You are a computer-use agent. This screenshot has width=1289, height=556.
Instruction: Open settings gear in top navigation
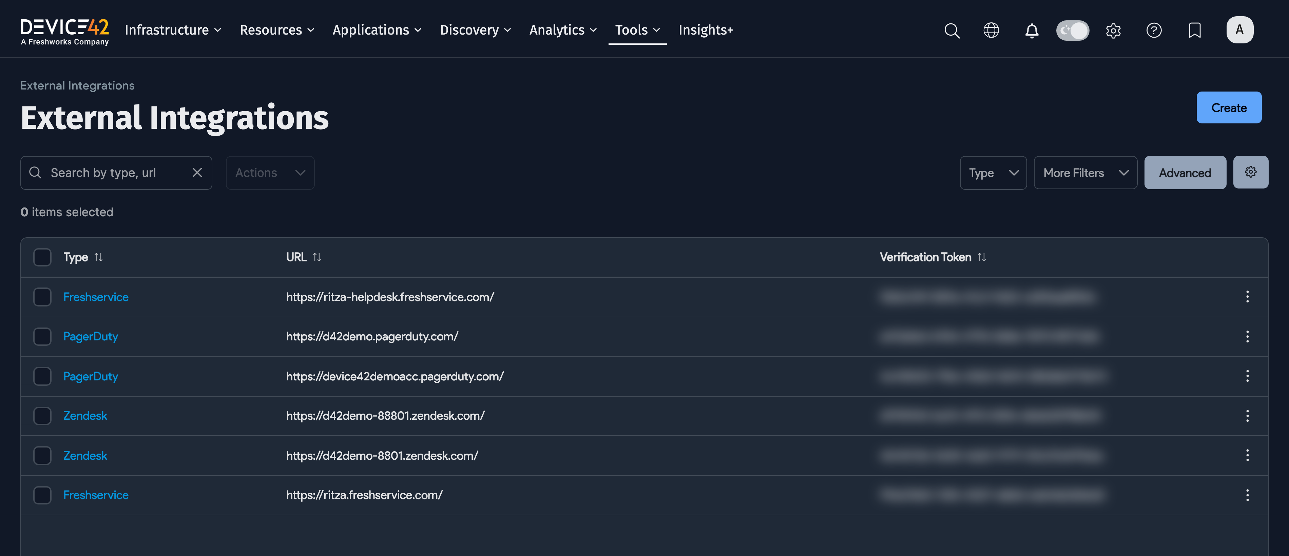[1113, 31]
